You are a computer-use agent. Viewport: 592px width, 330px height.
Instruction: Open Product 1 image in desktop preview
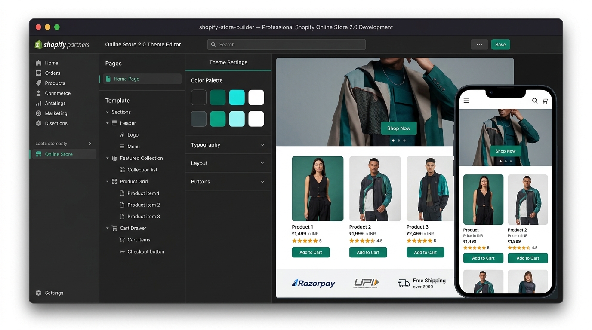click(318, 189)
